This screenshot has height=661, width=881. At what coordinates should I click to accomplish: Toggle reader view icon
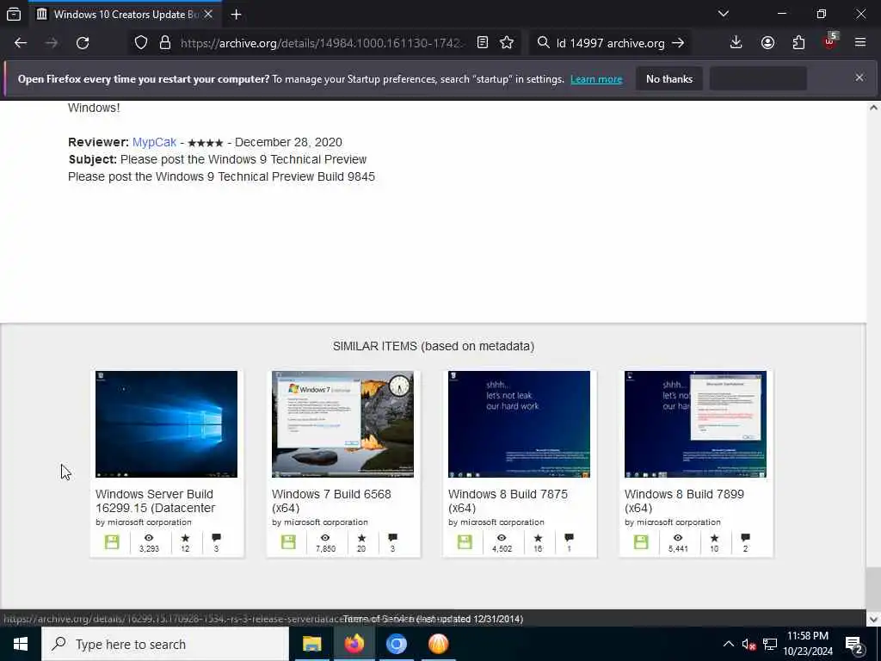coord(483,43)
